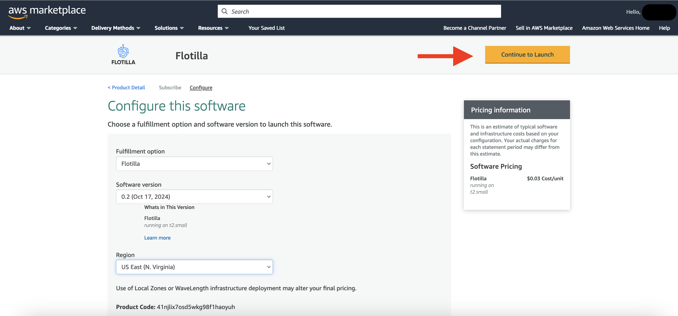The width and height of the screenshot is (678, 316).
Task: Expand the Solutions menu
Action: [169, 28]
